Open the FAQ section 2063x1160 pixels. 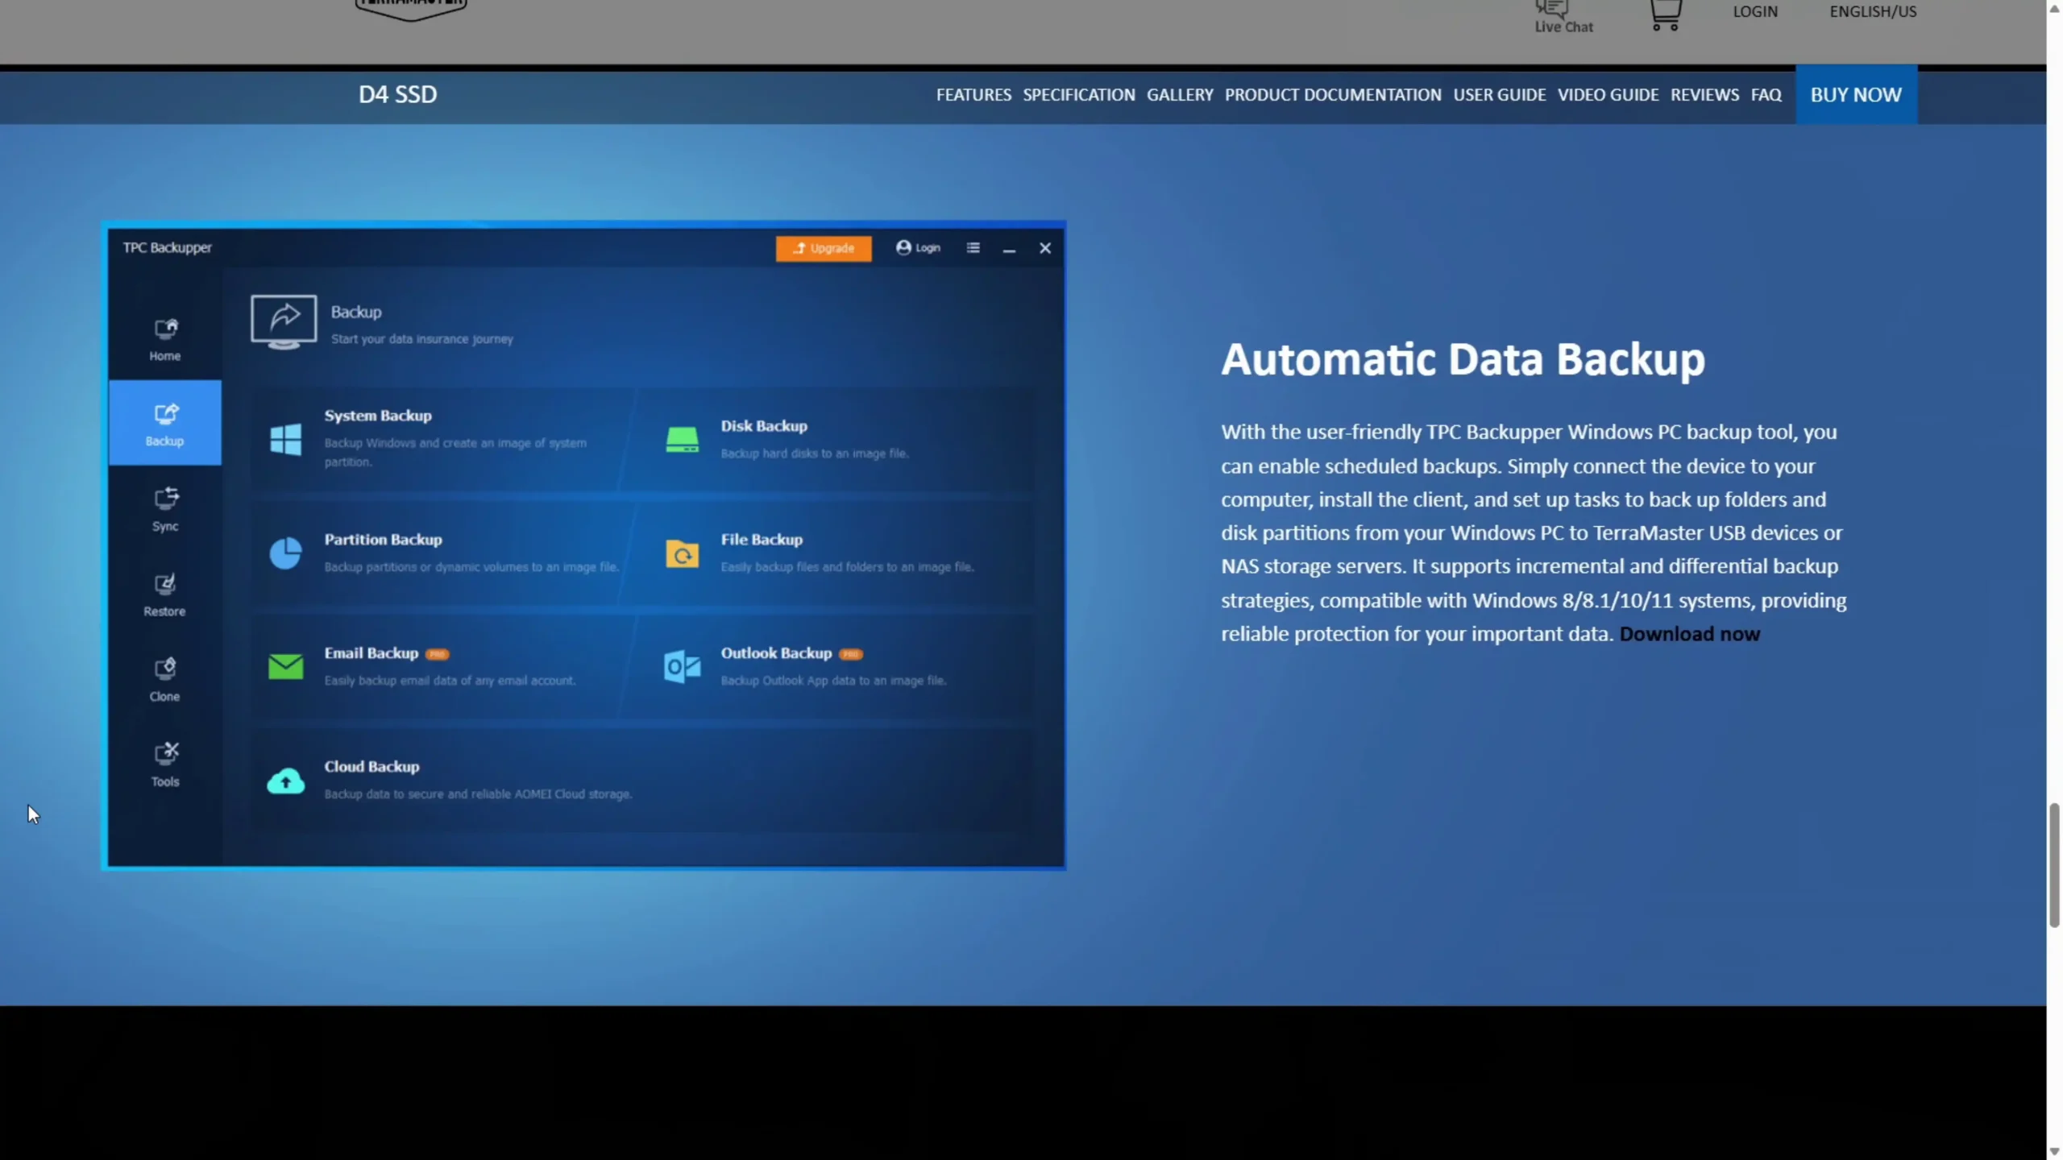coord(1766,95)
